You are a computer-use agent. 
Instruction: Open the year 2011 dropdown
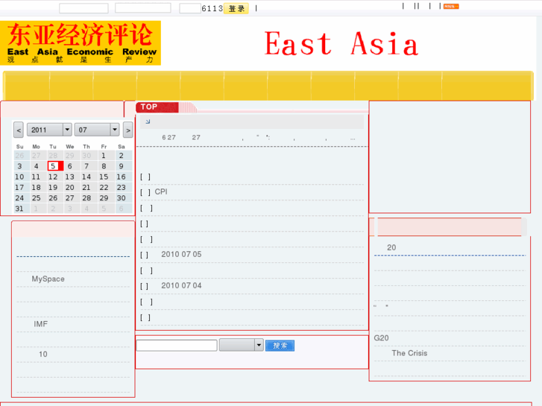49,130
